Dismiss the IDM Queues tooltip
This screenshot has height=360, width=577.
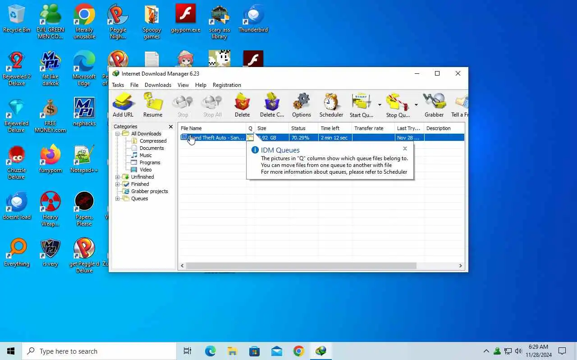click(405, 148)
